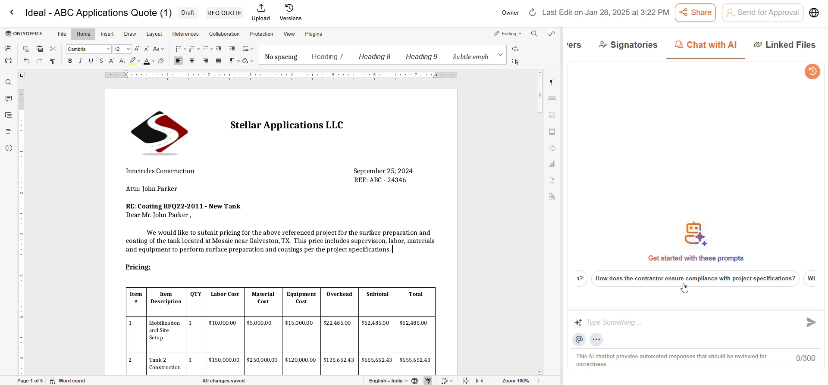Click the print icon
The image size is (828, 385).
[x=8, y=61]
